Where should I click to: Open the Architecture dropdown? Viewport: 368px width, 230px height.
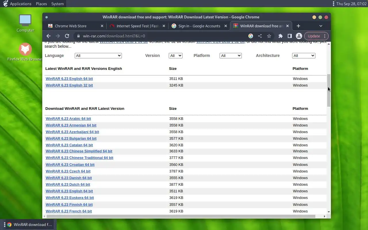tap(304, 55)
